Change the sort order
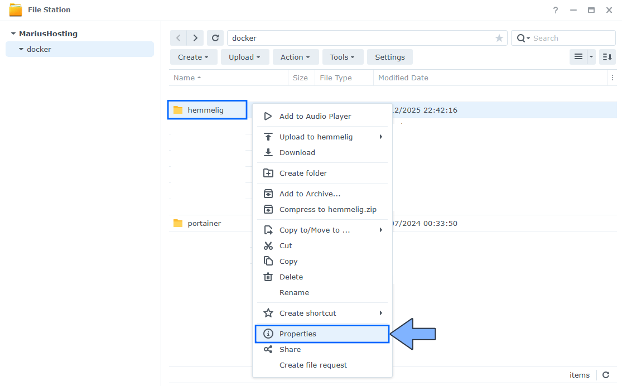622x386 pixels. coord(607,57)
